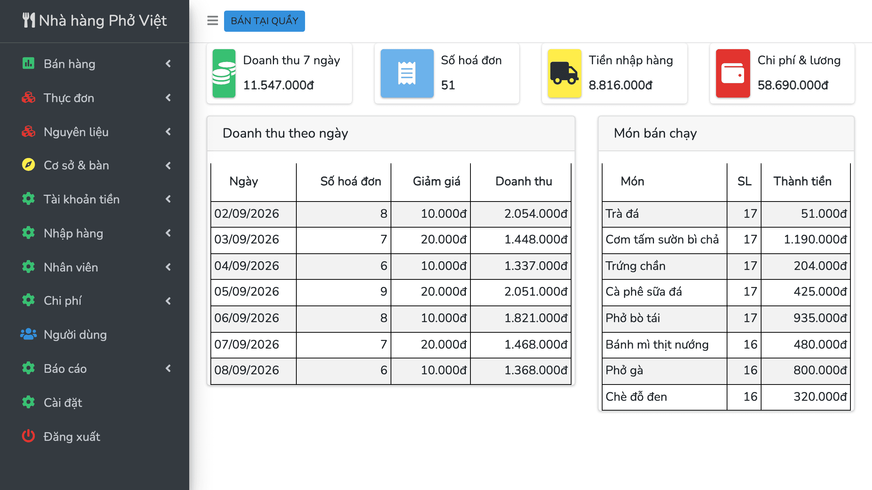Click the yellow delivery truck icon
This screenshot has width=872, height=490.
coord(564,73)
